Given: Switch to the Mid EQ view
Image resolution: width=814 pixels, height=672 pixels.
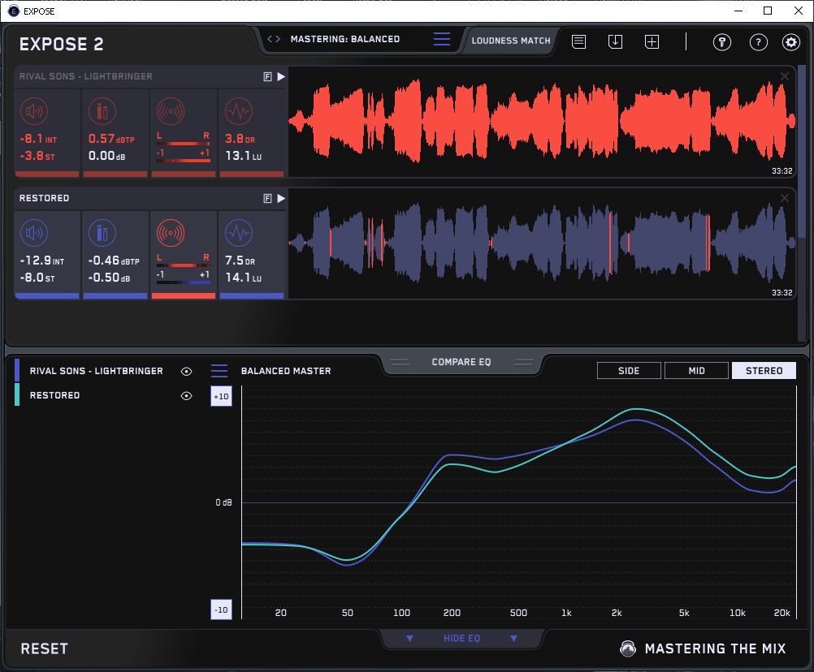Looking at the screenshot, I should 696,371.
